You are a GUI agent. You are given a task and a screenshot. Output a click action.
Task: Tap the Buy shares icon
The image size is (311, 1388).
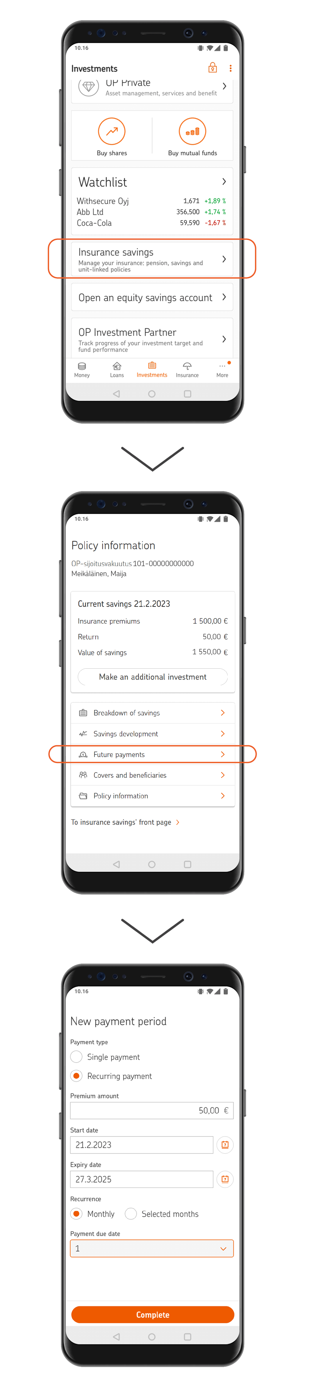[112, 132]
